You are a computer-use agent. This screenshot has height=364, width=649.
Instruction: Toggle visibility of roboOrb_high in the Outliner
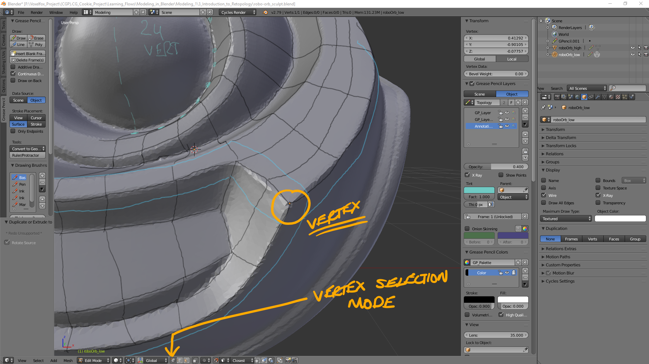(632, 48)
